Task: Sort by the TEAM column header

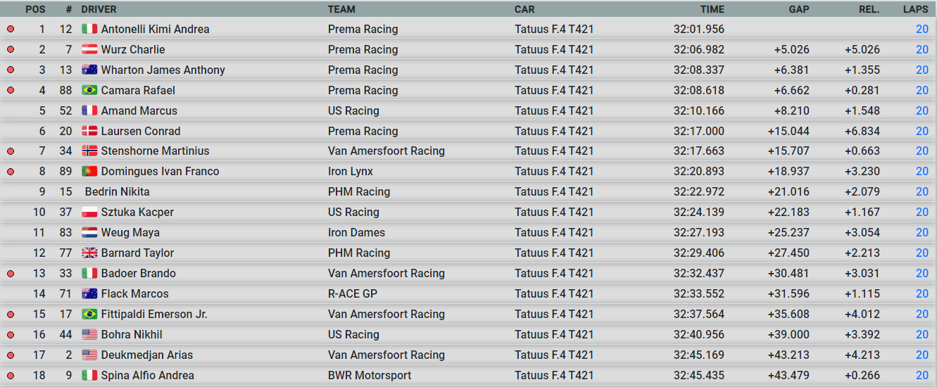Action: click(341, 9)
